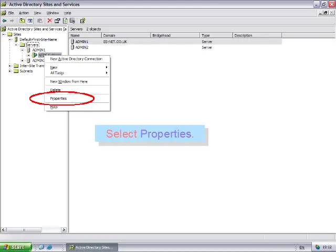Image resolution: width=336 pixels, height=252 pixels.
Task: Sort list by Type column header
Action: [216, 35]
